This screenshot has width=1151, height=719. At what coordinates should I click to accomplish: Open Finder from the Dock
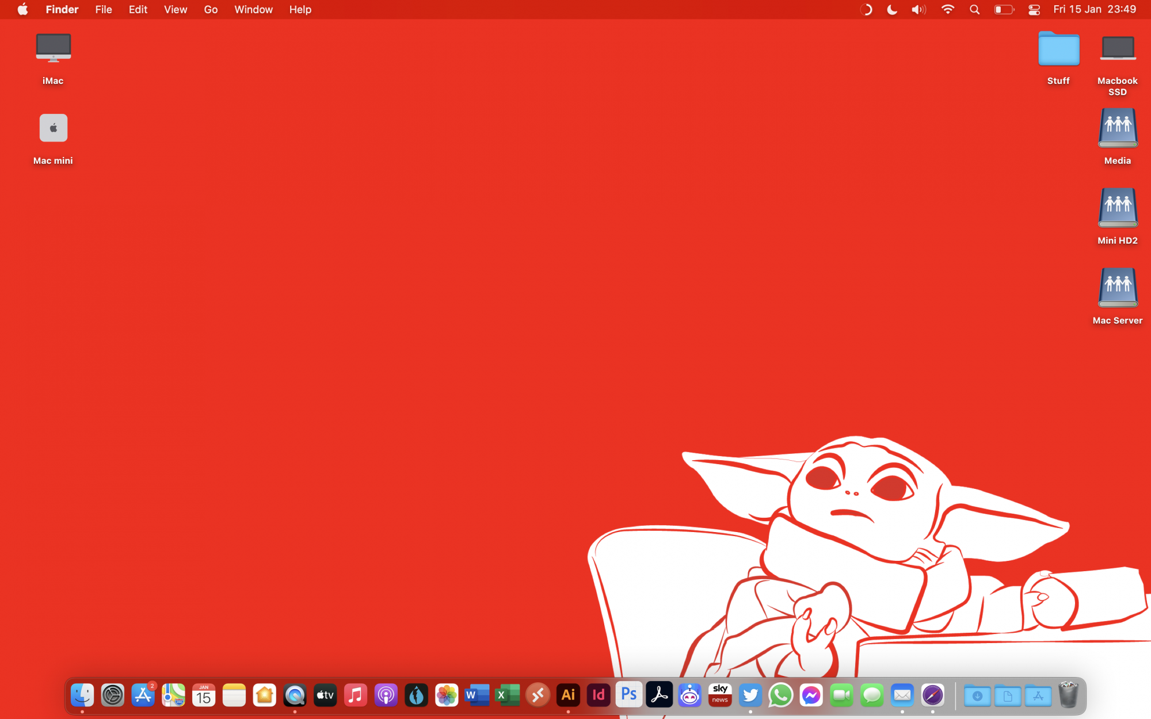pos(82,695)
